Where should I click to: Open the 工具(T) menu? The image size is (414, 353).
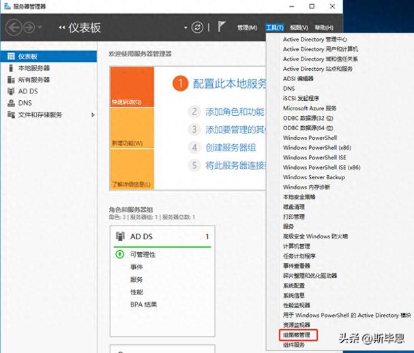click(275, 27)
